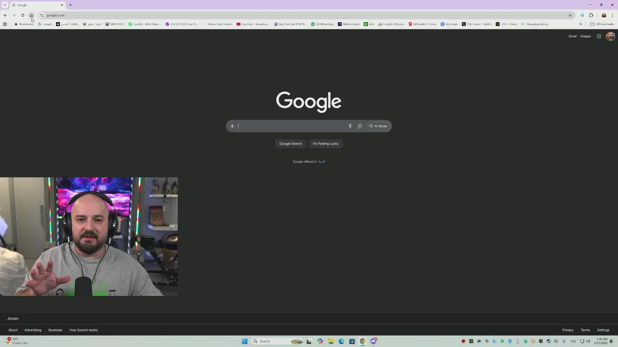Screen dimensions: 618x347
Task: Open the All Bookmarks folder
Action: 602,24
